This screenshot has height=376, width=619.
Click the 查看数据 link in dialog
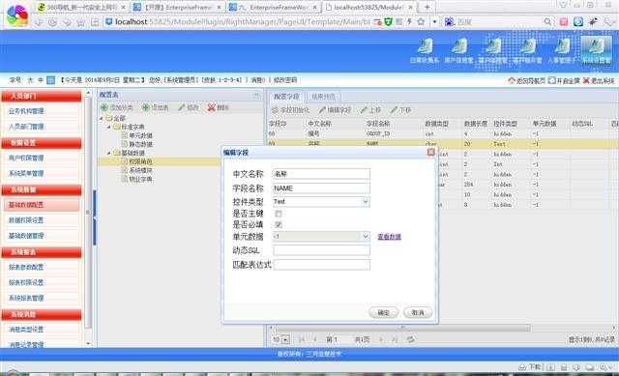point(389,237)
